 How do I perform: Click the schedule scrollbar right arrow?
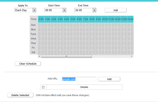[132, 56]
